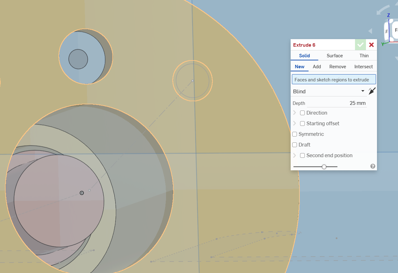Switch to the Surface tab
The image size is (398, 273).
(335, 56)
